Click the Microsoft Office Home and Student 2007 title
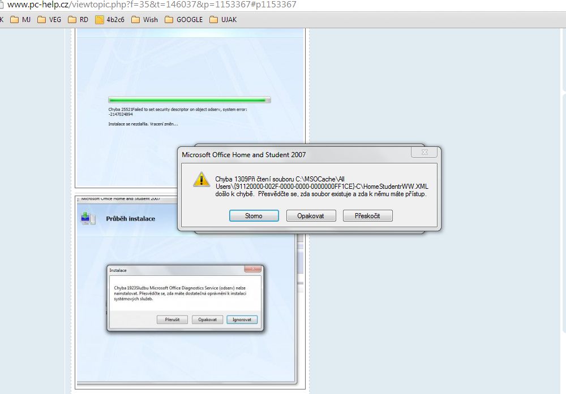Image resolution: width=566 pixels, height=394 pixels. (243, 155)
